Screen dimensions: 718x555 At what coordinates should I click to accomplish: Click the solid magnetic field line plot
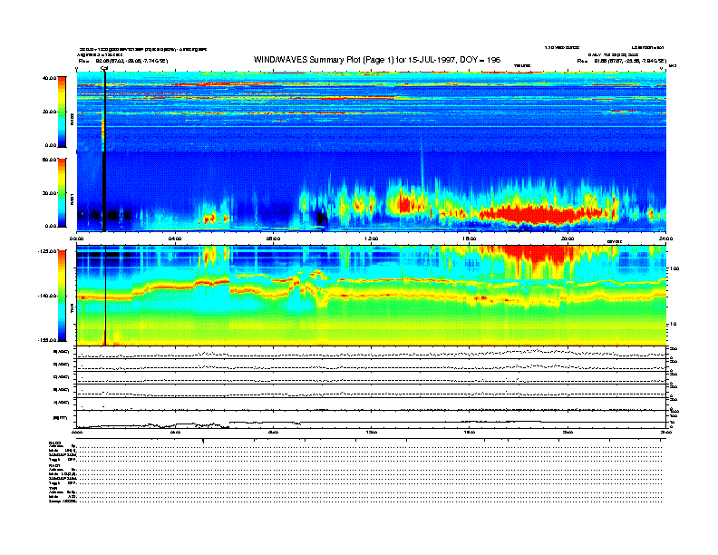click(372, 424)
